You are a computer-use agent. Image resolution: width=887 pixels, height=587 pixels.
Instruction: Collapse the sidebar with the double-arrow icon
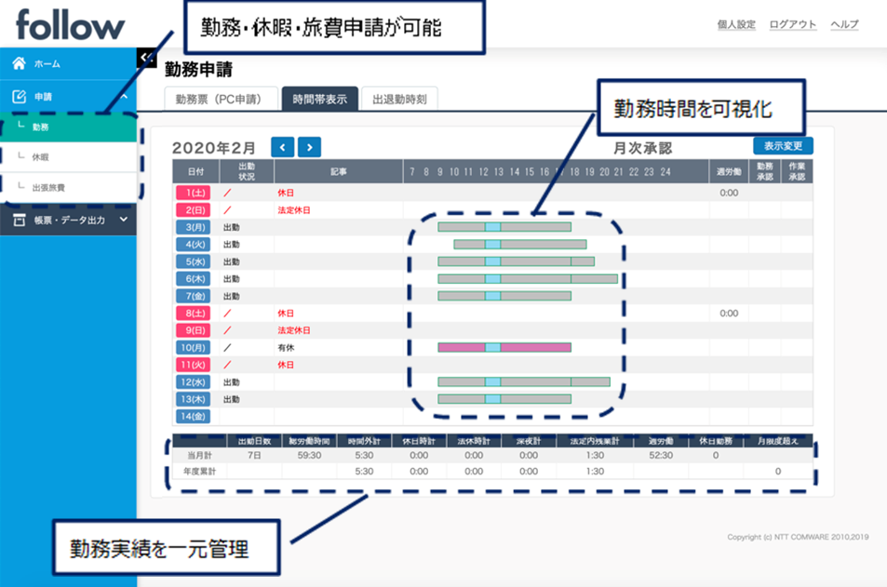pos(146,57)
